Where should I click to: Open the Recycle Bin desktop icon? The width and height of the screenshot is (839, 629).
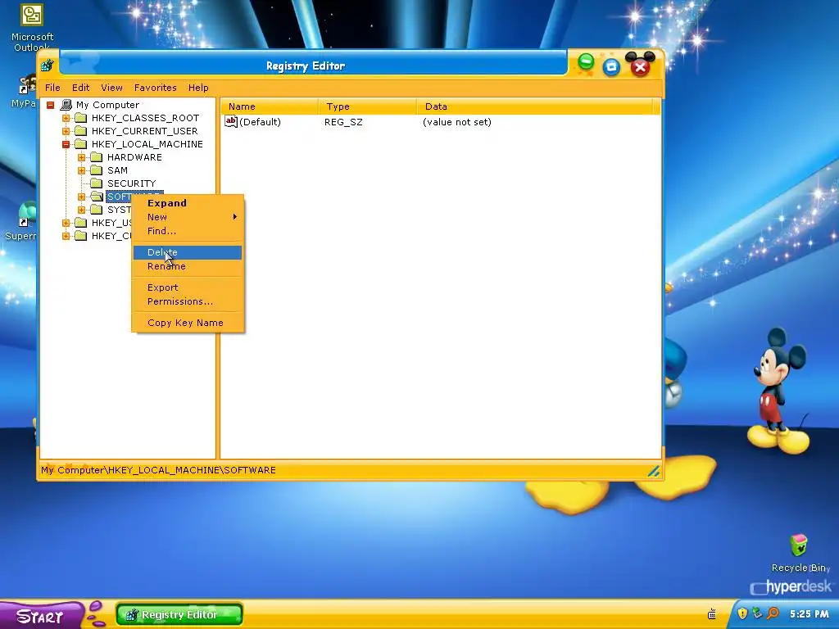click(800, 553)
